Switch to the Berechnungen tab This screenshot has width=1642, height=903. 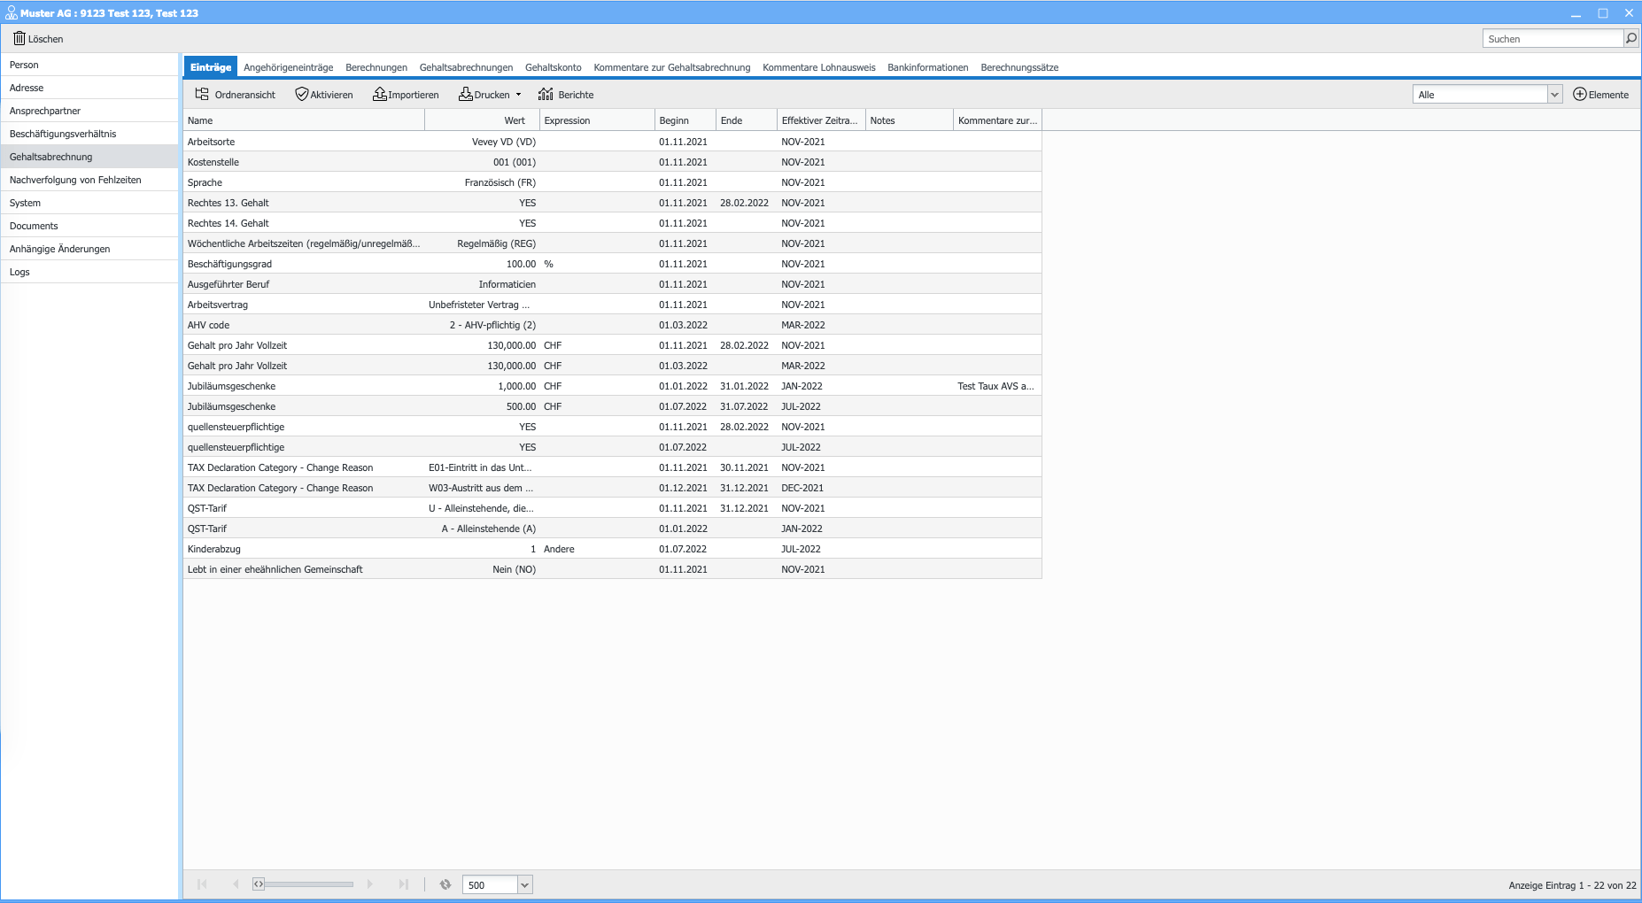coord(376,67)
